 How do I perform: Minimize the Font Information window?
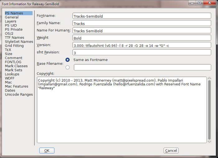click(x=192, y=3)
